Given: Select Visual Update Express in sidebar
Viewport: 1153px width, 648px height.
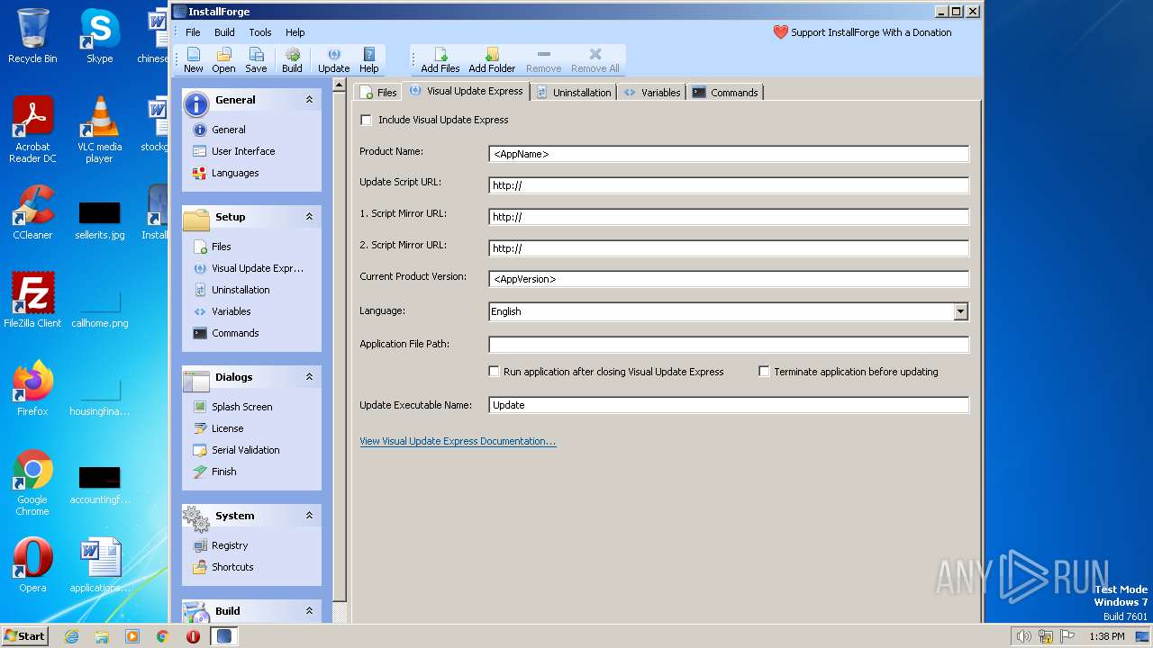Looking at the screenshot, I should coord(249,268).
